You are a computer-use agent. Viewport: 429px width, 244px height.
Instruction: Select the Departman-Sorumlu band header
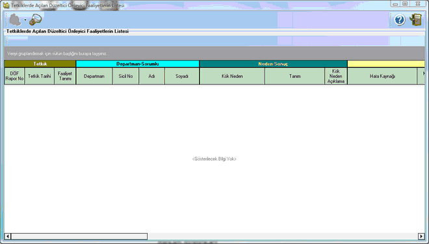coord(138,64)
